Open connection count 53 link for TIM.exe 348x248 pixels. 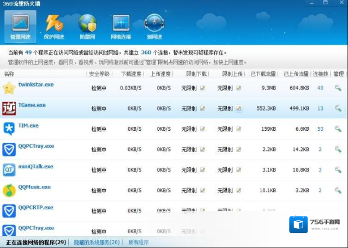pyautogui.click(x=320, y=129)
